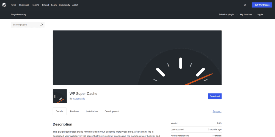Open the site search magnifier icon
The width and height of the screenshot is (275, 137).
(x=245, y=5)
